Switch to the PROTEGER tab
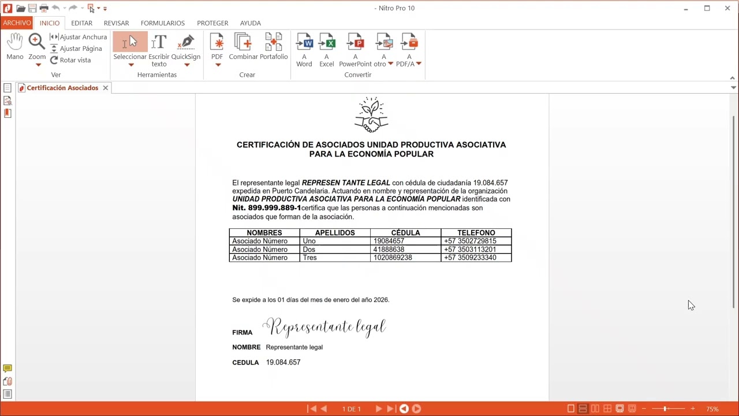The width and height of the screenshot is (739, 416). pyautogui.click(x=212, y=23)
